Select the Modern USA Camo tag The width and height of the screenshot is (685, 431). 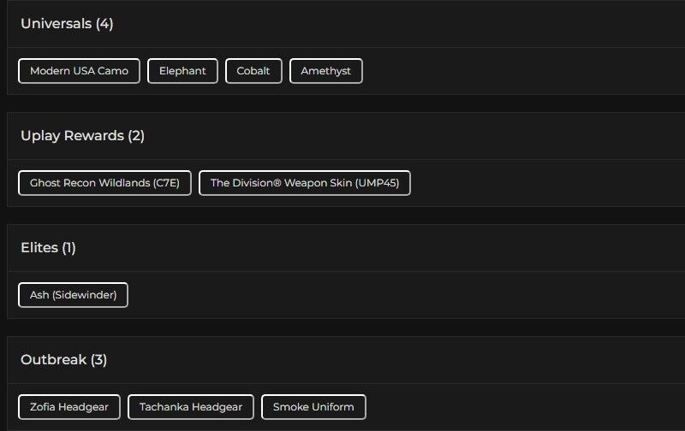(79, 71)
